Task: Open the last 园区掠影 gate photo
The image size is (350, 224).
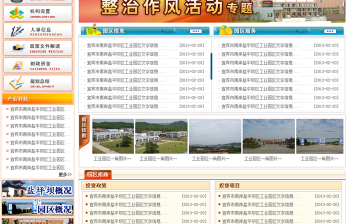Action: point(319,136)
